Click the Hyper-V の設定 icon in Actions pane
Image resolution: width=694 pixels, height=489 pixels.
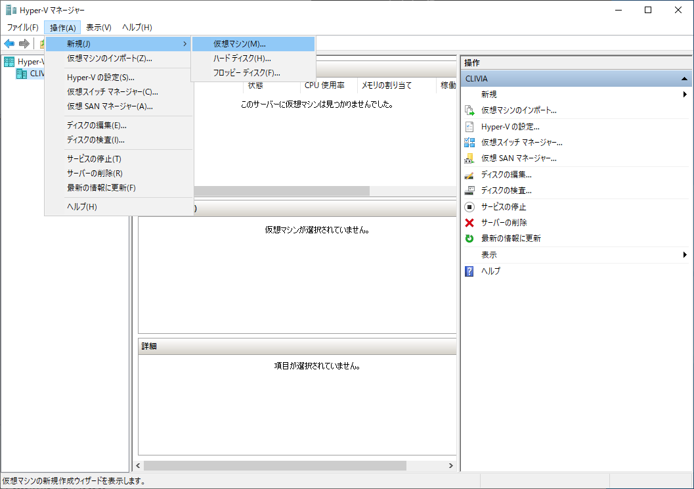(469, 127)
